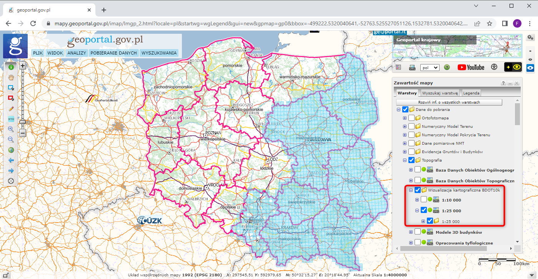Select the pan (hand) tool
Viewport: 538px width, 279px height.
point(11,78)
